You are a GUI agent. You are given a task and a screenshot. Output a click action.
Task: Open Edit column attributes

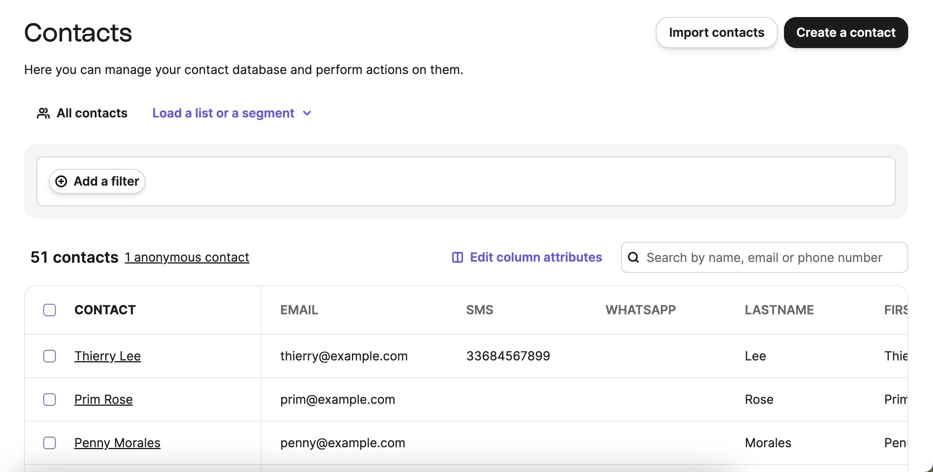536,257
